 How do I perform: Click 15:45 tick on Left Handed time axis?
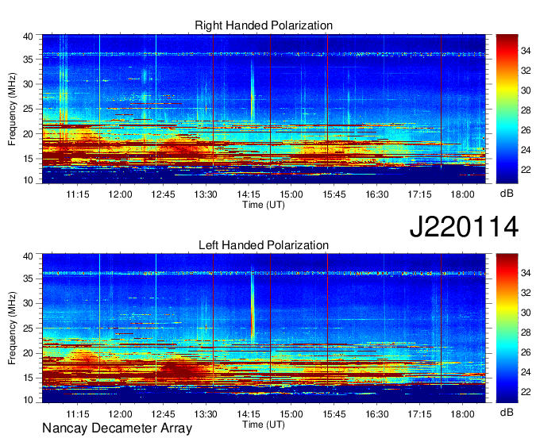[334, 413]
